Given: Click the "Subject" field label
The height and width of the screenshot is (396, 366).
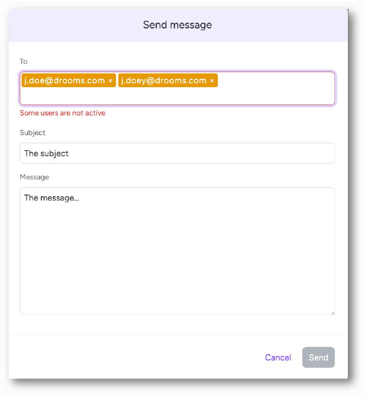Looking at the screenshot, I should (33, 133).
